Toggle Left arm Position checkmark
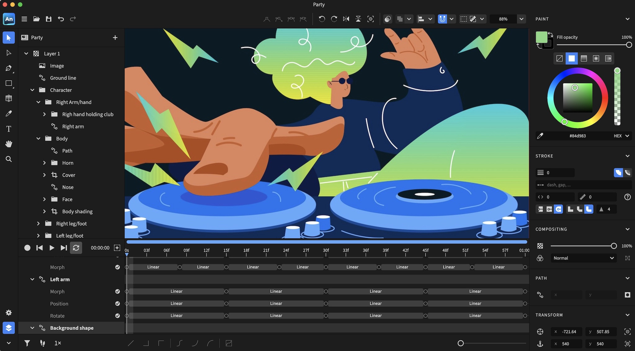The height and width of the screenshot is (351, 635). [118, 304]
